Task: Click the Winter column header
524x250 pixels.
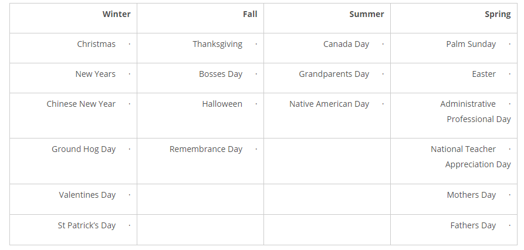Action: tap(116, 14)
